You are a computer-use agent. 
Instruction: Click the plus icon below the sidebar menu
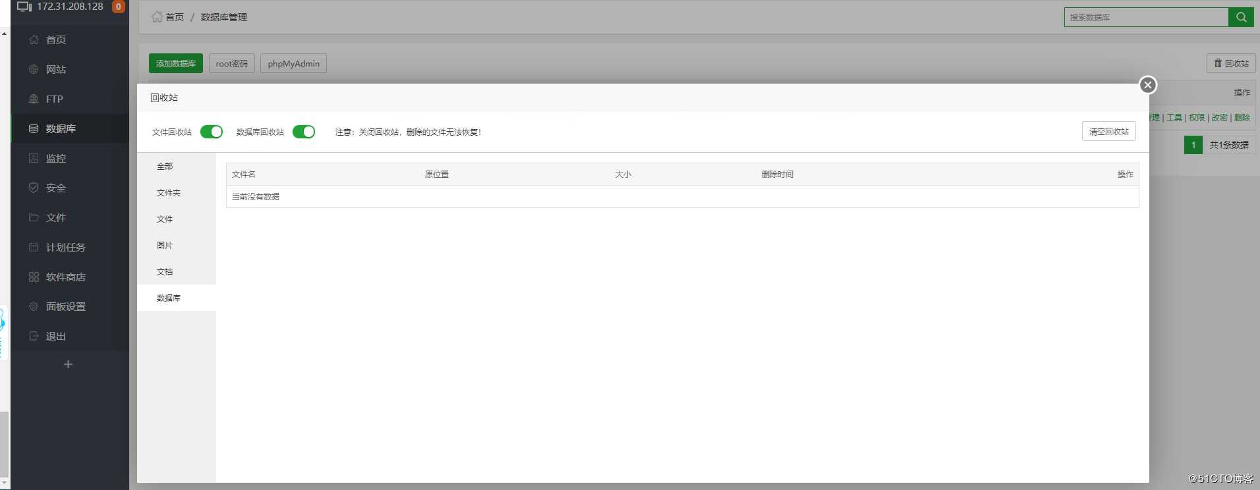[x=68, y=364]
